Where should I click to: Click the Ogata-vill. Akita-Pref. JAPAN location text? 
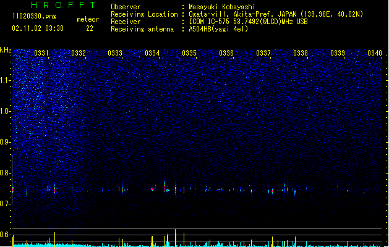tap(276, 14)
